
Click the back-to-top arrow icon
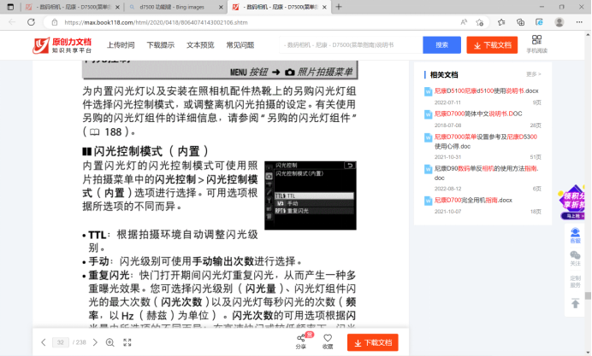[x=575, y=302]
